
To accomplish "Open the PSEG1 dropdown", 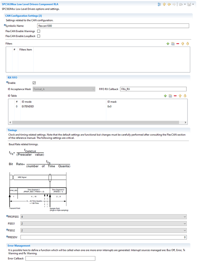I will click(104, 224).
